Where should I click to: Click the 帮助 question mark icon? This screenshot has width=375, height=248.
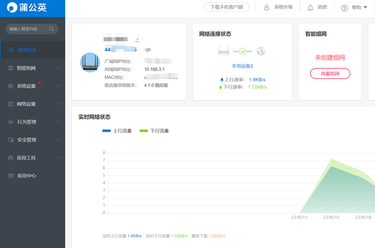(345, 8)
